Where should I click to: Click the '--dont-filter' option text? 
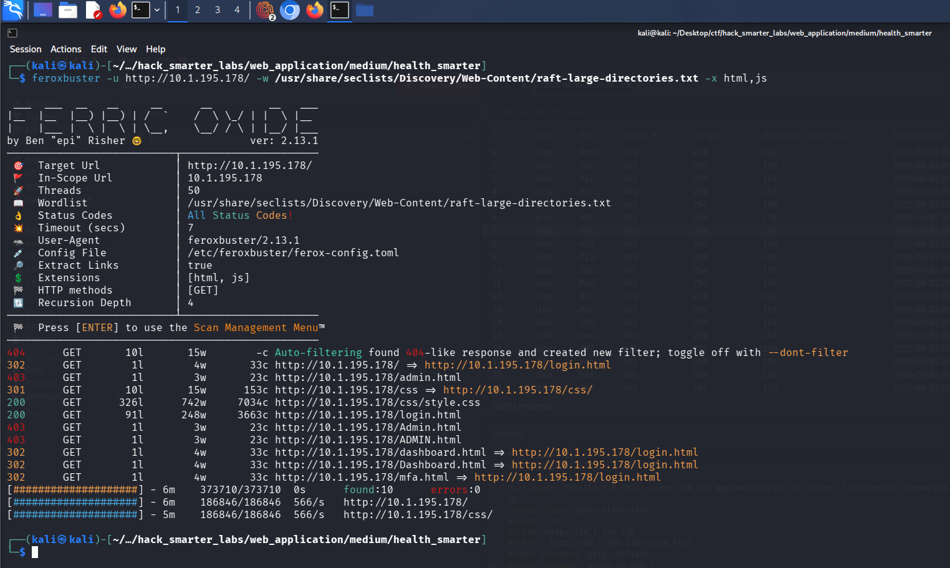(x=808, y=352)
